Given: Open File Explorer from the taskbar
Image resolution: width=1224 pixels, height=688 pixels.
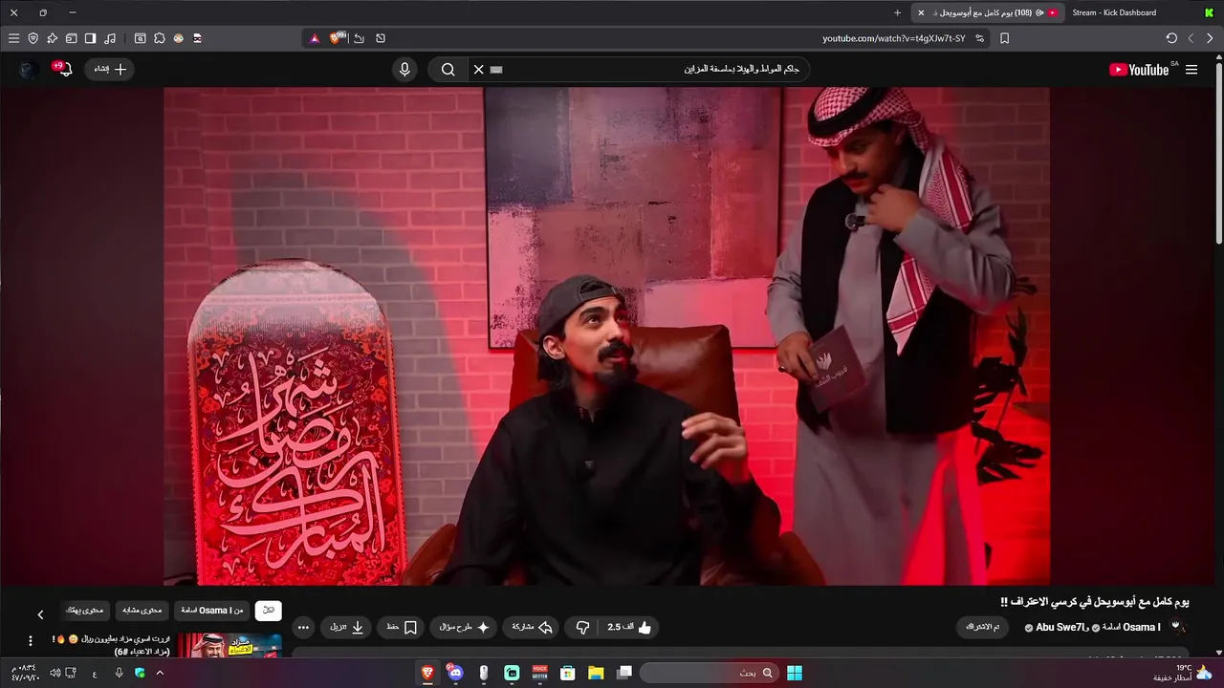Looking at the screenshot, I should point(596,673).
